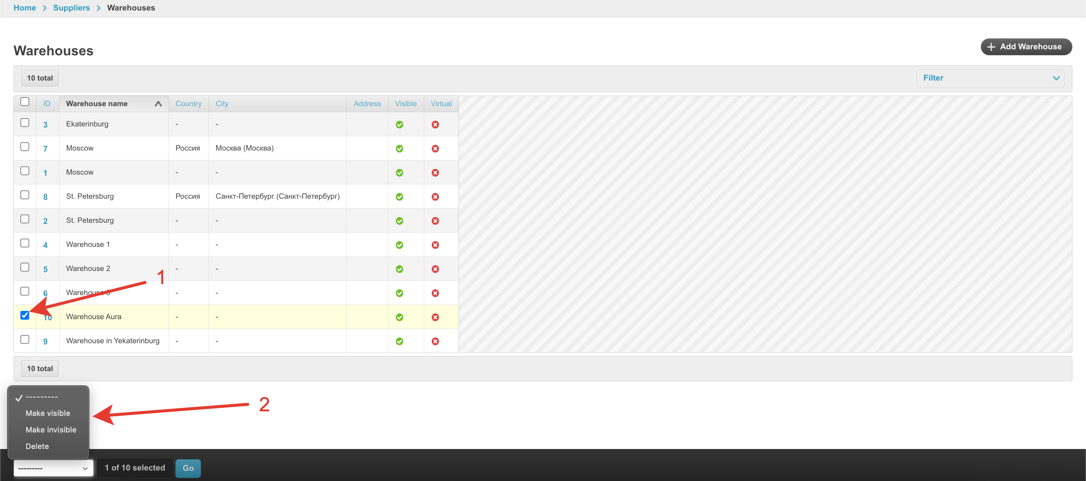The image size is (1086, 481).
Task: Check the select-all checkbox in table header
Action: tap(25, 102)
